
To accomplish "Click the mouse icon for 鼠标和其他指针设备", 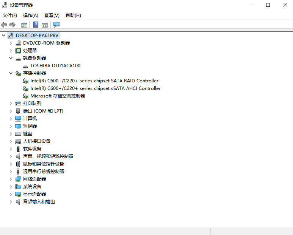I will (18, 164).
